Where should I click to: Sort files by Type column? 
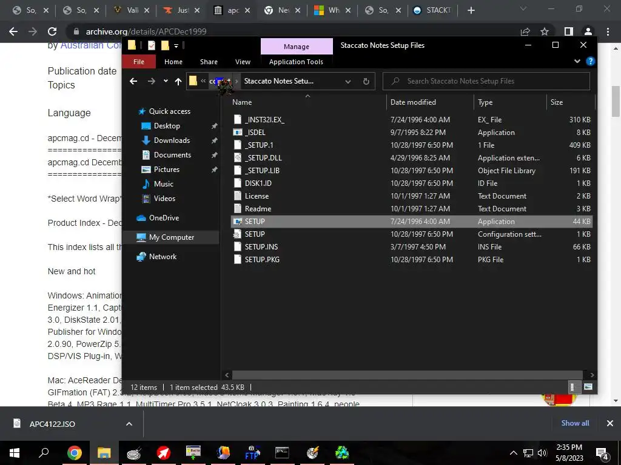485,102
